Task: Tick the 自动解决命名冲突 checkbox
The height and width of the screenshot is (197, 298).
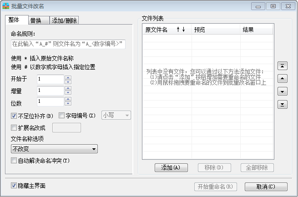Action: (x=14, y=161)
